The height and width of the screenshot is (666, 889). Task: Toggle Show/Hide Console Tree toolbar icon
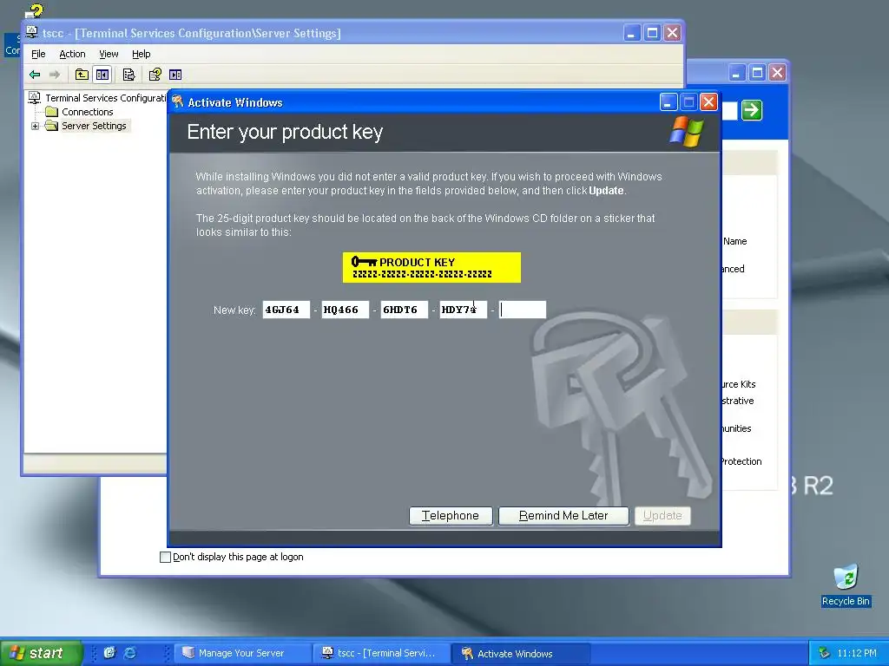tap(102, 75)
